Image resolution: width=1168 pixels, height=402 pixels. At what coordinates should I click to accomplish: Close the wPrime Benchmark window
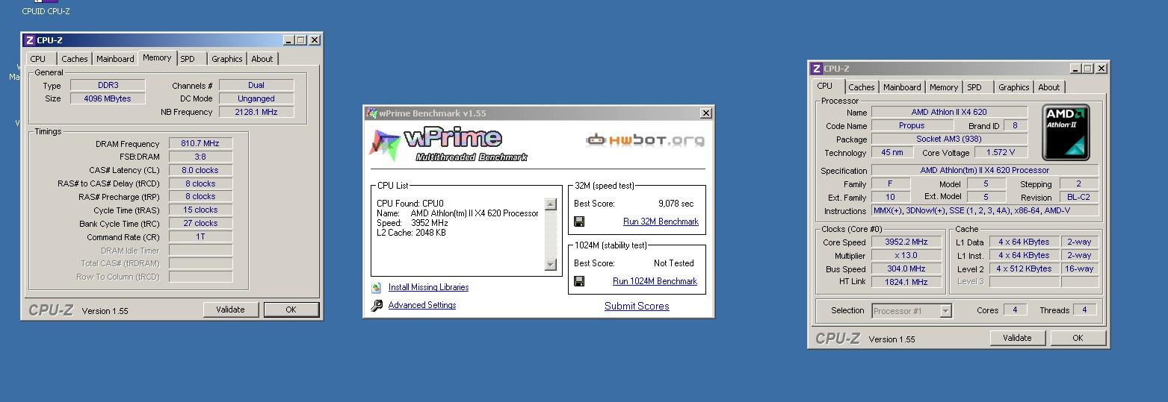pyautogui.click(x=705, y=113)
